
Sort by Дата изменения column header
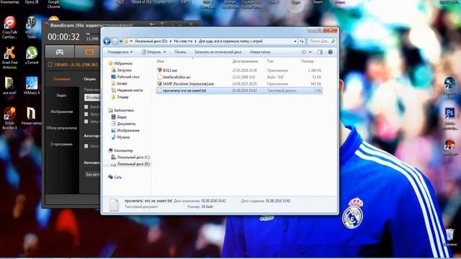coord(245,61)
